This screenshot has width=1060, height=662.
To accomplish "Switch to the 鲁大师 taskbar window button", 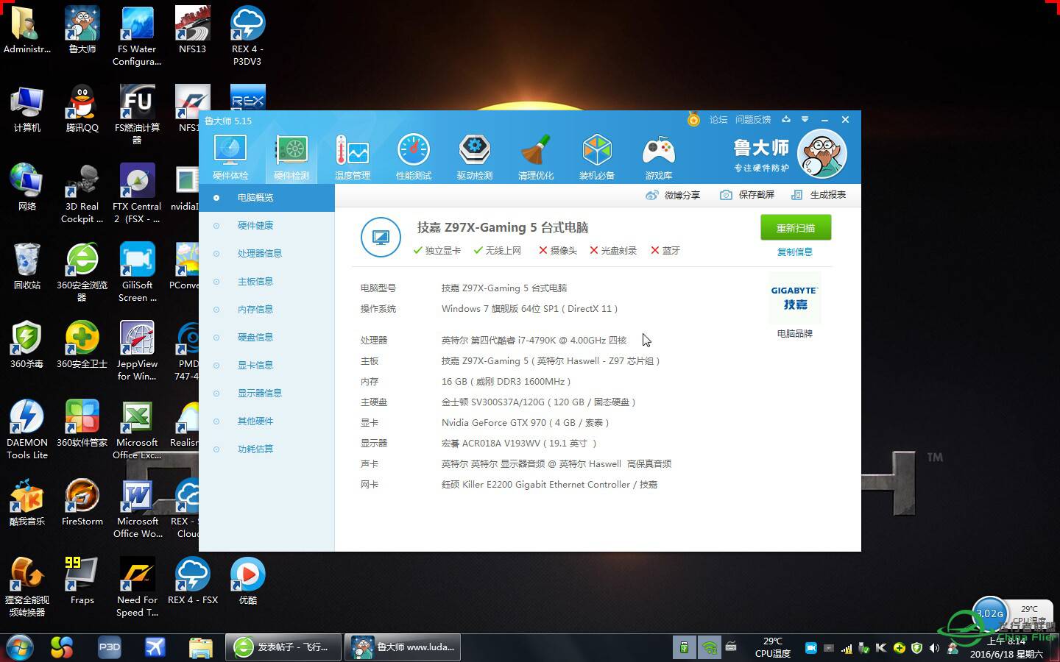I will pos(403,647).
